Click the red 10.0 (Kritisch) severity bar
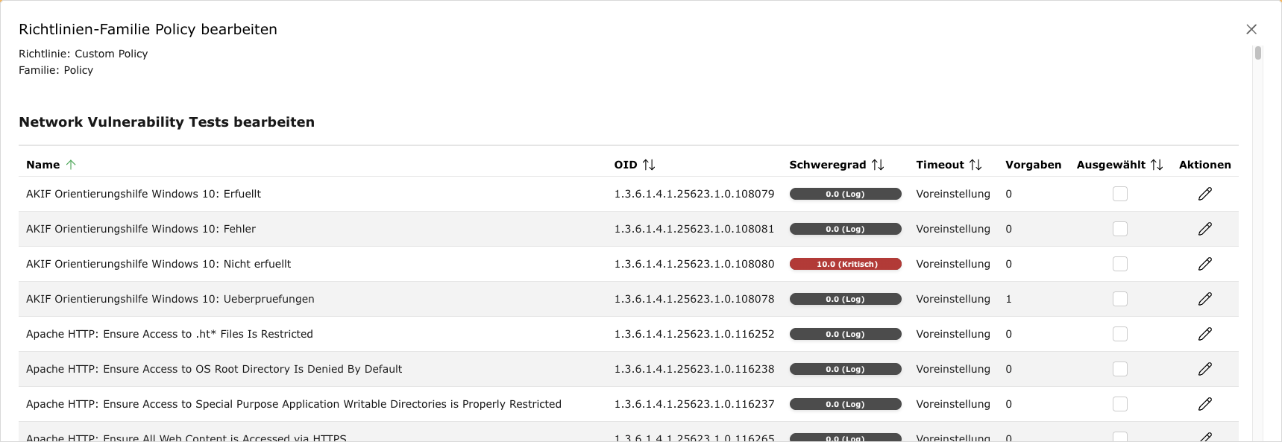The image size is (1282, 442). click(845, 264)
